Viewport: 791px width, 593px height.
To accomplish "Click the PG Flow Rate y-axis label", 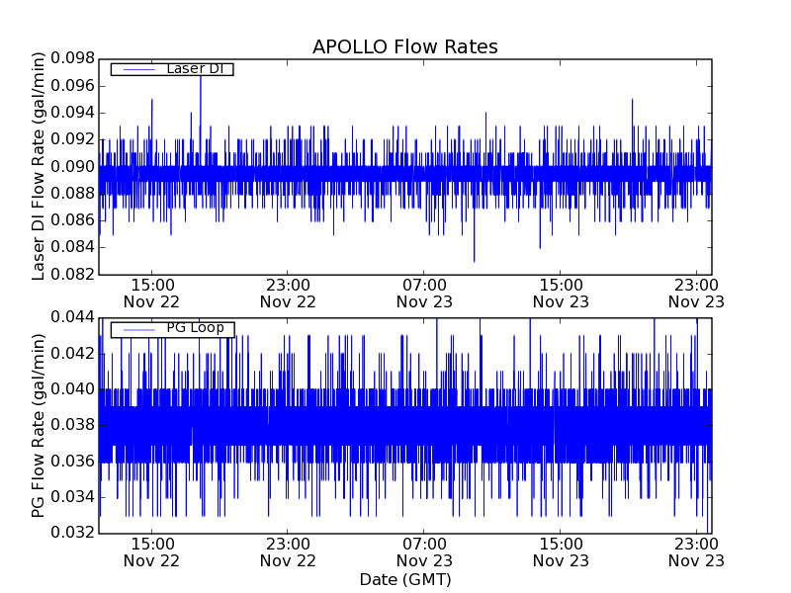I will click(x=40, y=425).
